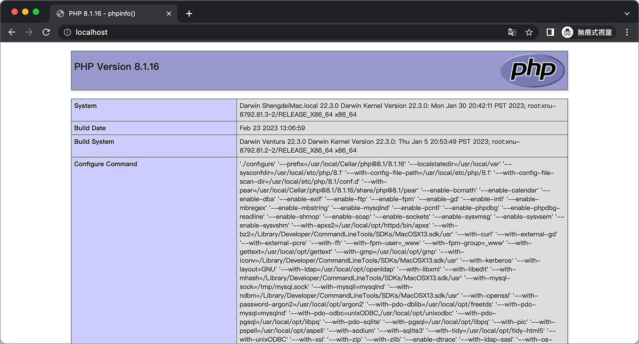639x344 pixels.
Task: Select the Build System row label
Action: point(94,142)
